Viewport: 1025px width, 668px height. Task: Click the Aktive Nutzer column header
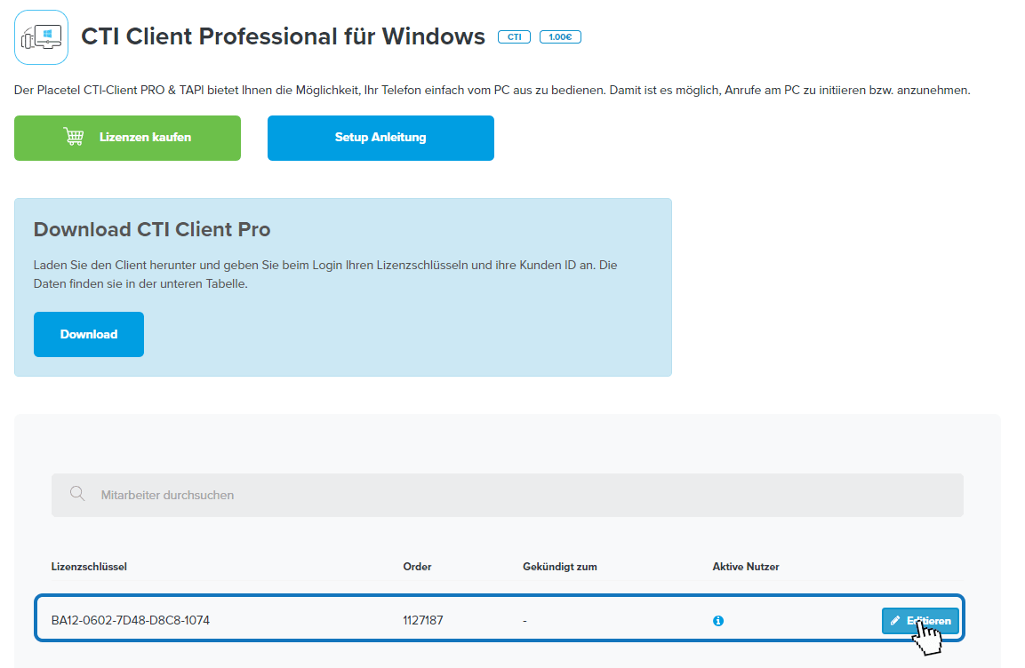point(746,567)
